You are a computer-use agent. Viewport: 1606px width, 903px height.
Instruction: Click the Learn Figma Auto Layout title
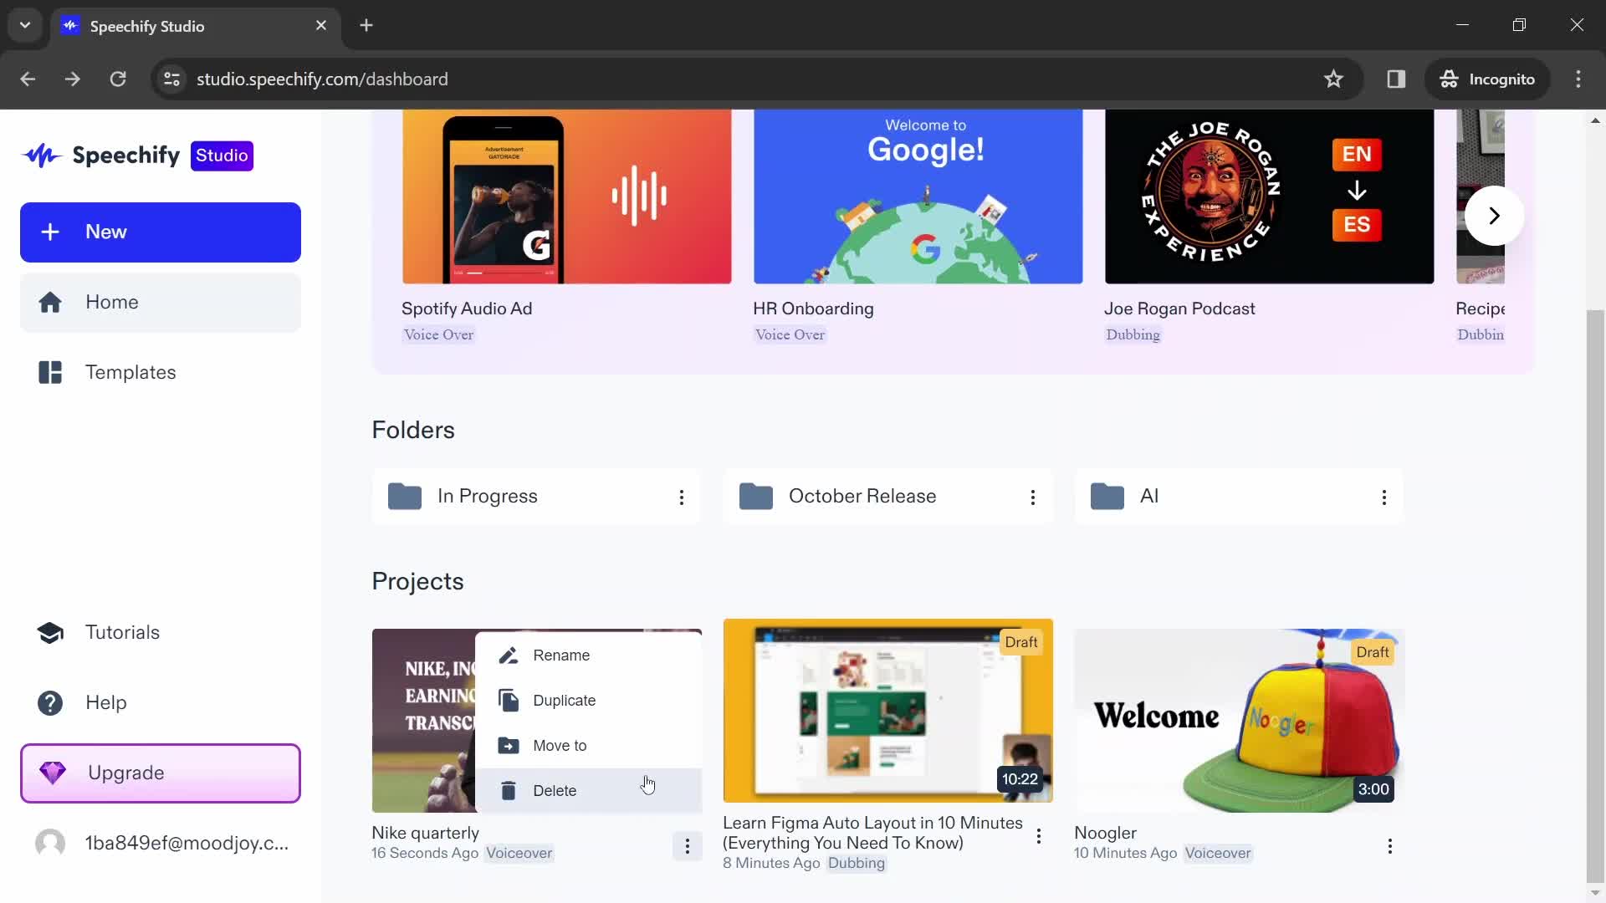872,834
